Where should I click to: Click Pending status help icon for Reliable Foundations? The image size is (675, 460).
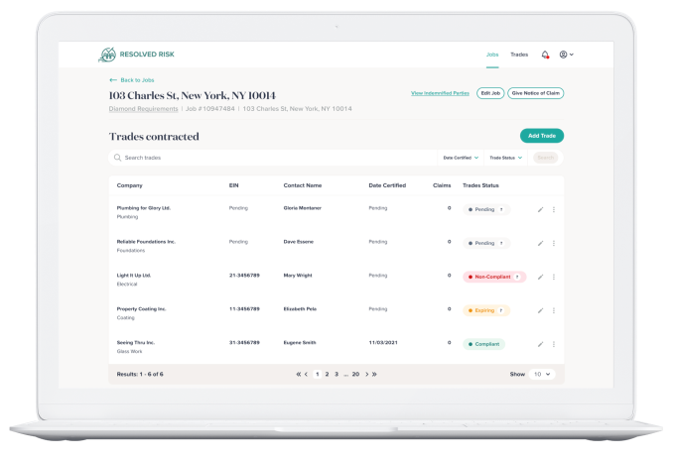point(501,243)
